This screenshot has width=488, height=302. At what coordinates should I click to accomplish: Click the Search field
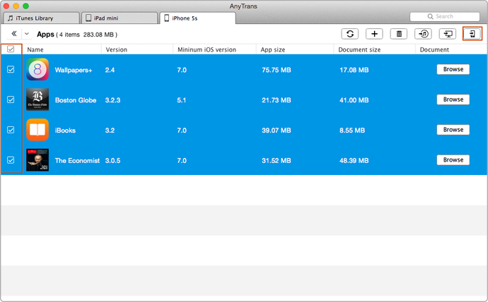[x=445, y=16]
